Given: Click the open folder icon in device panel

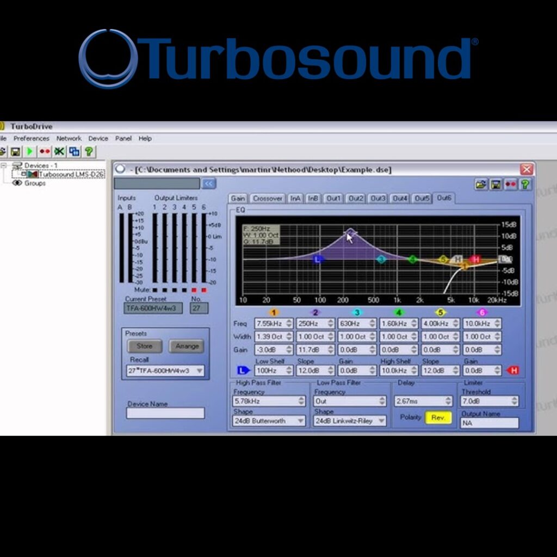Looking at the screenshot, I should [x=481, y=184].
